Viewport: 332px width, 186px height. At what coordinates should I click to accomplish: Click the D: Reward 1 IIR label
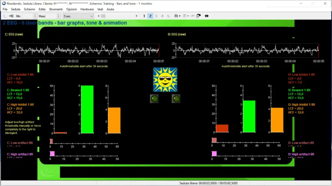tap(299, 90)
